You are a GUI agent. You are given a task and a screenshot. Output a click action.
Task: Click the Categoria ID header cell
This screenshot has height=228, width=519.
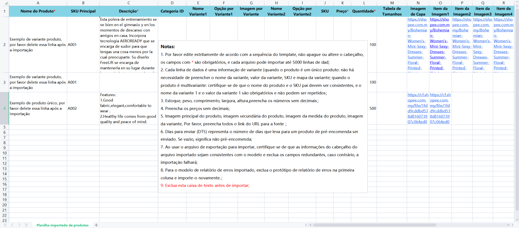[x=172, y=11]
